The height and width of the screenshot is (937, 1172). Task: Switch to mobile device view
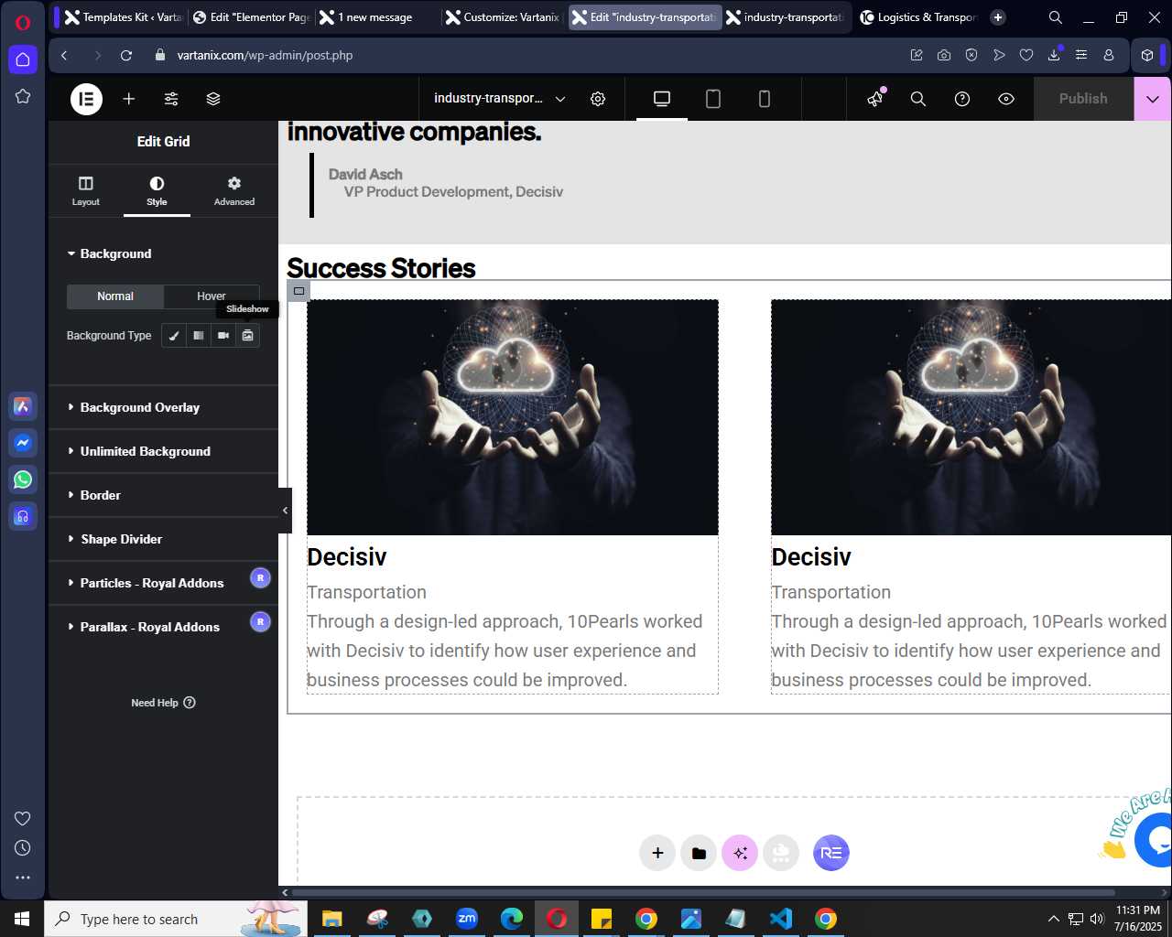point(765,99)
